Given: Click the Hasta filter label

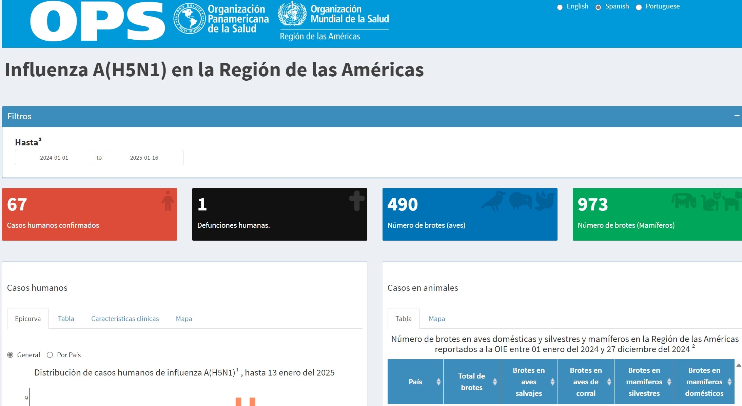Looking at the screenshot, I should pyautogui.click(x=28, y=142).
